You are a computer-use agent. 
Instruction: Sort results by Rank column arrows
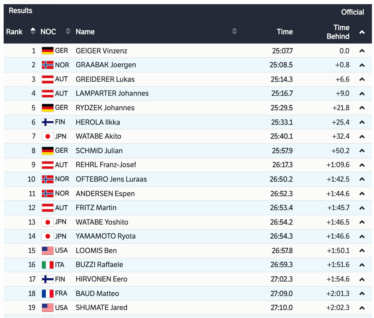coord(33,31)
